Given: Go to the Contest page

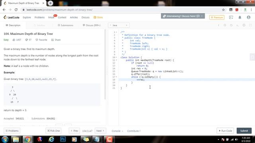Looking at the screenshot, I should point(62,17).
